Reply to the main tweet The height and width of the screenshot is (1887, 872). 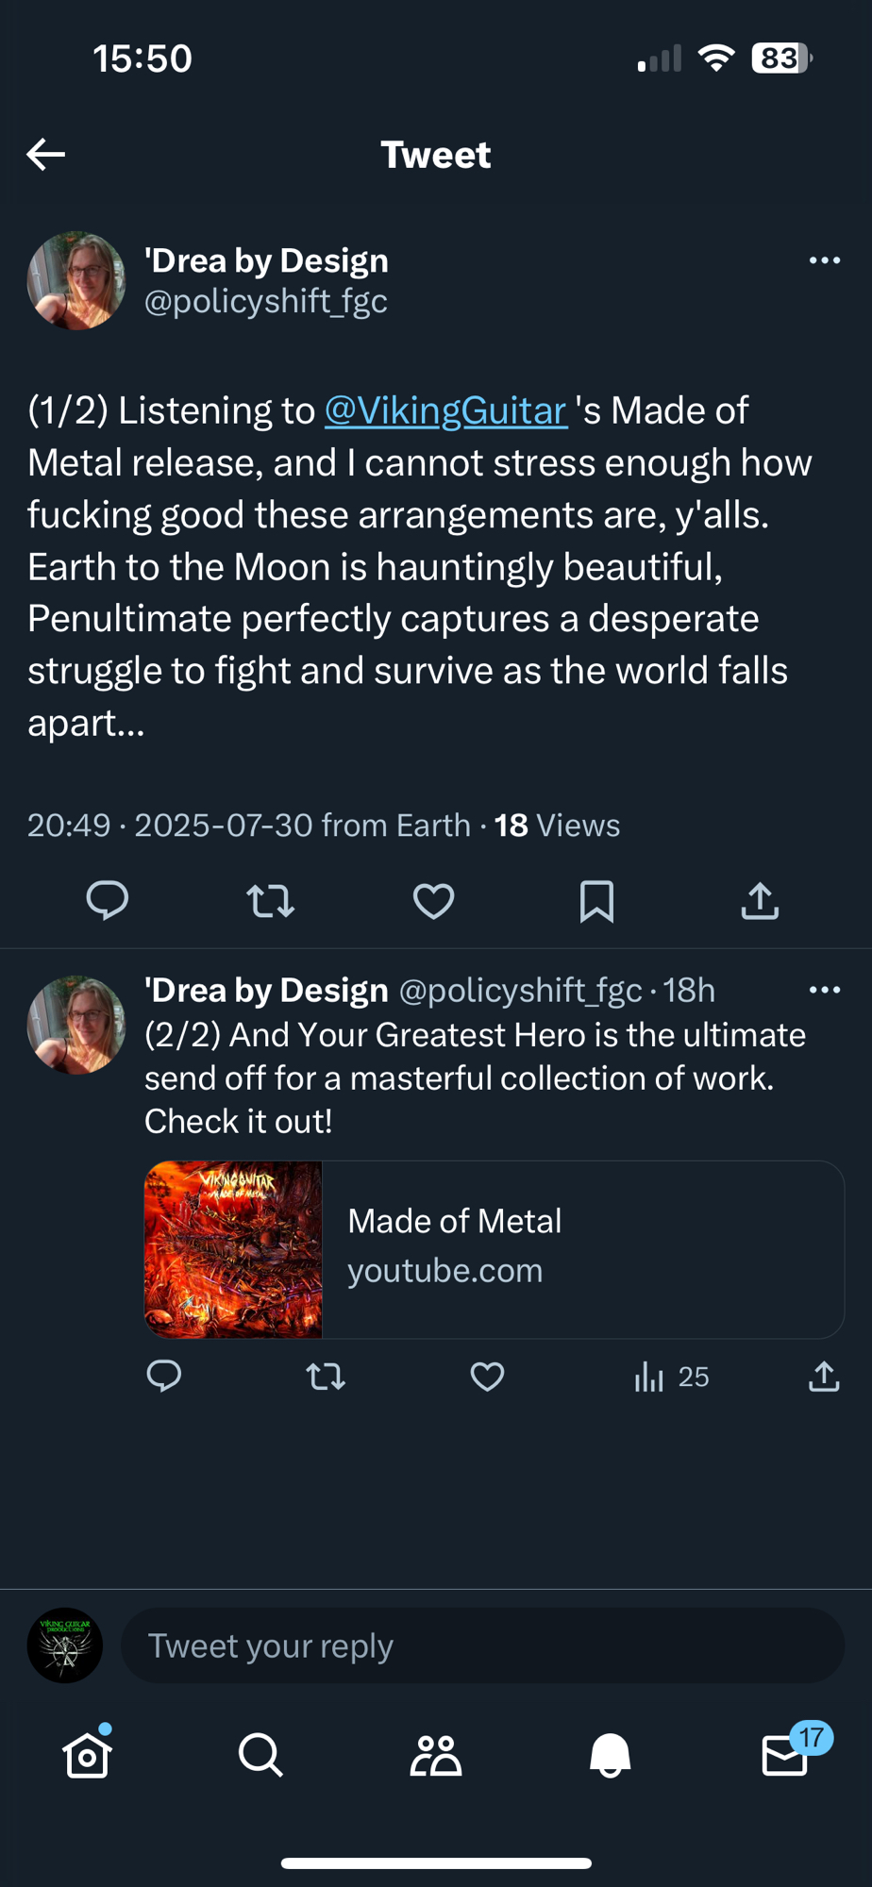click(108, 900)
